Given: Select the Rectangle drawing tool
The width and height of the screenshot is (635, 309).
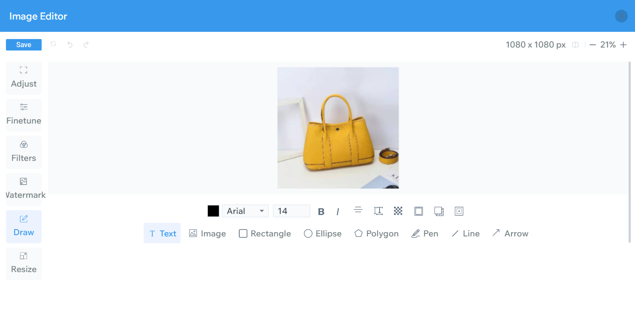Looking at the screenshot, I should pos(265,233).
